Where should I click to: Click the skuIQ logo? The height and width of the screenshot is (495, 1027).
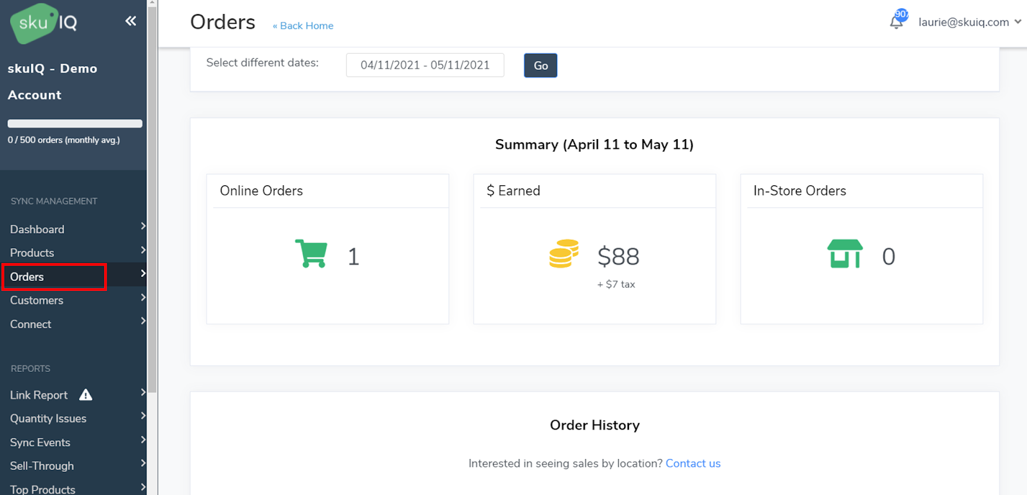click(x=44, y=23)
